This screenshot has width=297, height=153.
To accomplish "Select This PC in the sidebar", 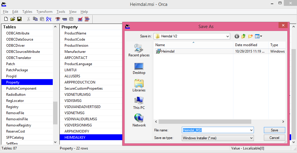I will pyautogui.click(x=139, y=103).
